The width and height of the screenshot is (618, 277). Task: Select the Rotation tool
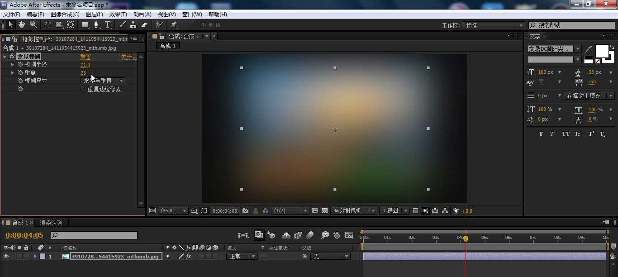point(48,25)
